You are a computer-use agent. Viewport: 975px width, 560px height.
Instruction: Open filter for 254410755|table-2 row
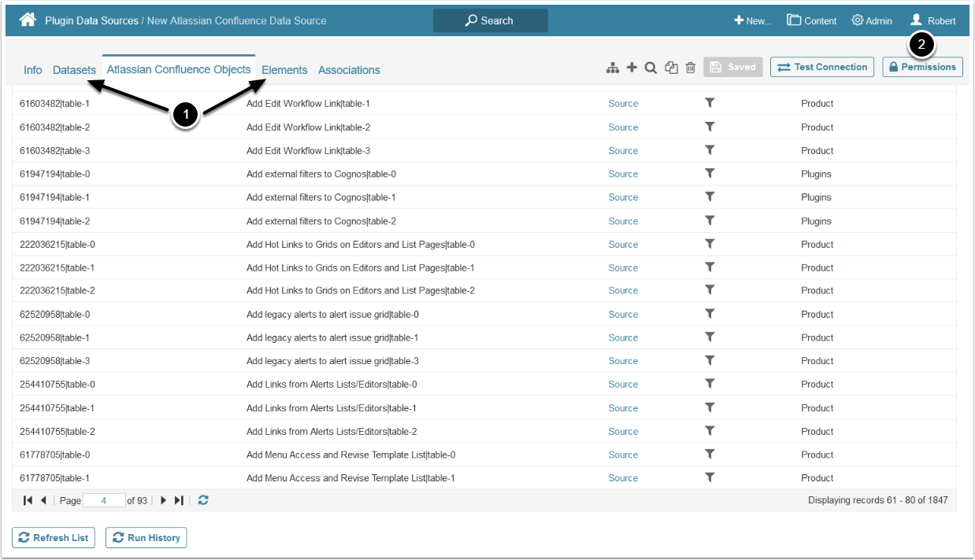(x=710, y=431)
